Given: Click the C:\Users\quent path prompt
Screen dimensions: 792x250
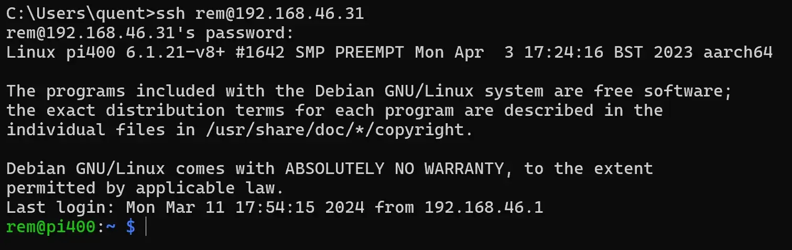Looking at the screenshot, I should pyautogui.click(x=90, y=14).
